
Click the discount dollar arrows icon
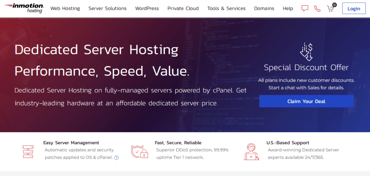pyautogui.click(x=306, y=52)
